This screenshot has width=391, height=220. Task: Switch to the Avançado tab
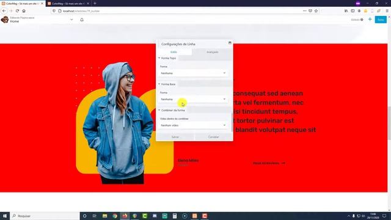click(213, 52)
